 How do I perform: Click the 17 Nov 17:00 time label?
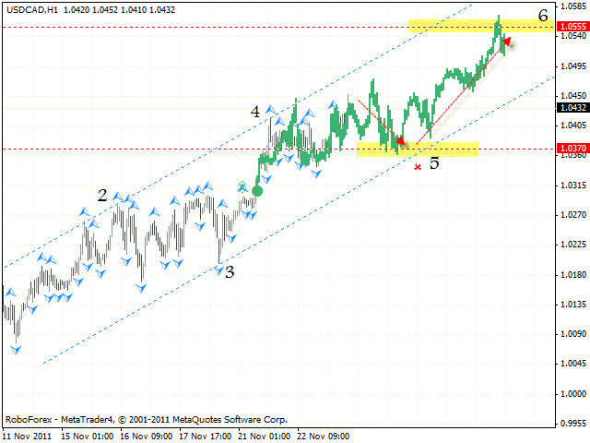pyautogui.click(x=206, y=434)
